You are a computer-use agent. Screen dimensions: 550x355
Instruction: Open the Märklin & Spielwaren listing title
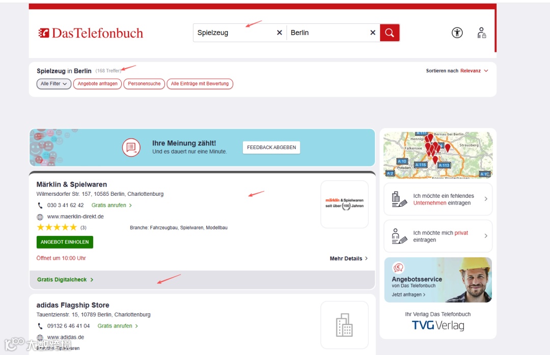pyautogui.click(x=72, y=184)
